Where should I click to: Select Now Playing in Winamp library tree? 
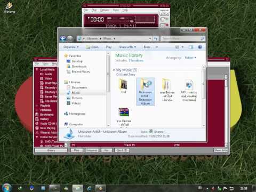[45, 128]
